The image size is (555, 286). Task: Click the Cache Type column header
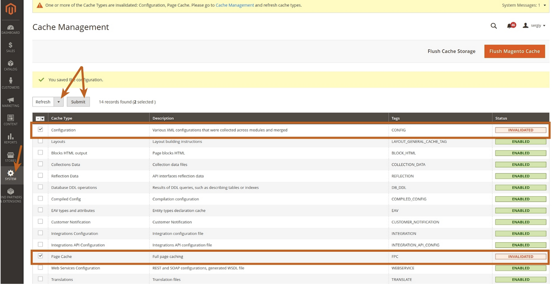(x=62, y=118)
